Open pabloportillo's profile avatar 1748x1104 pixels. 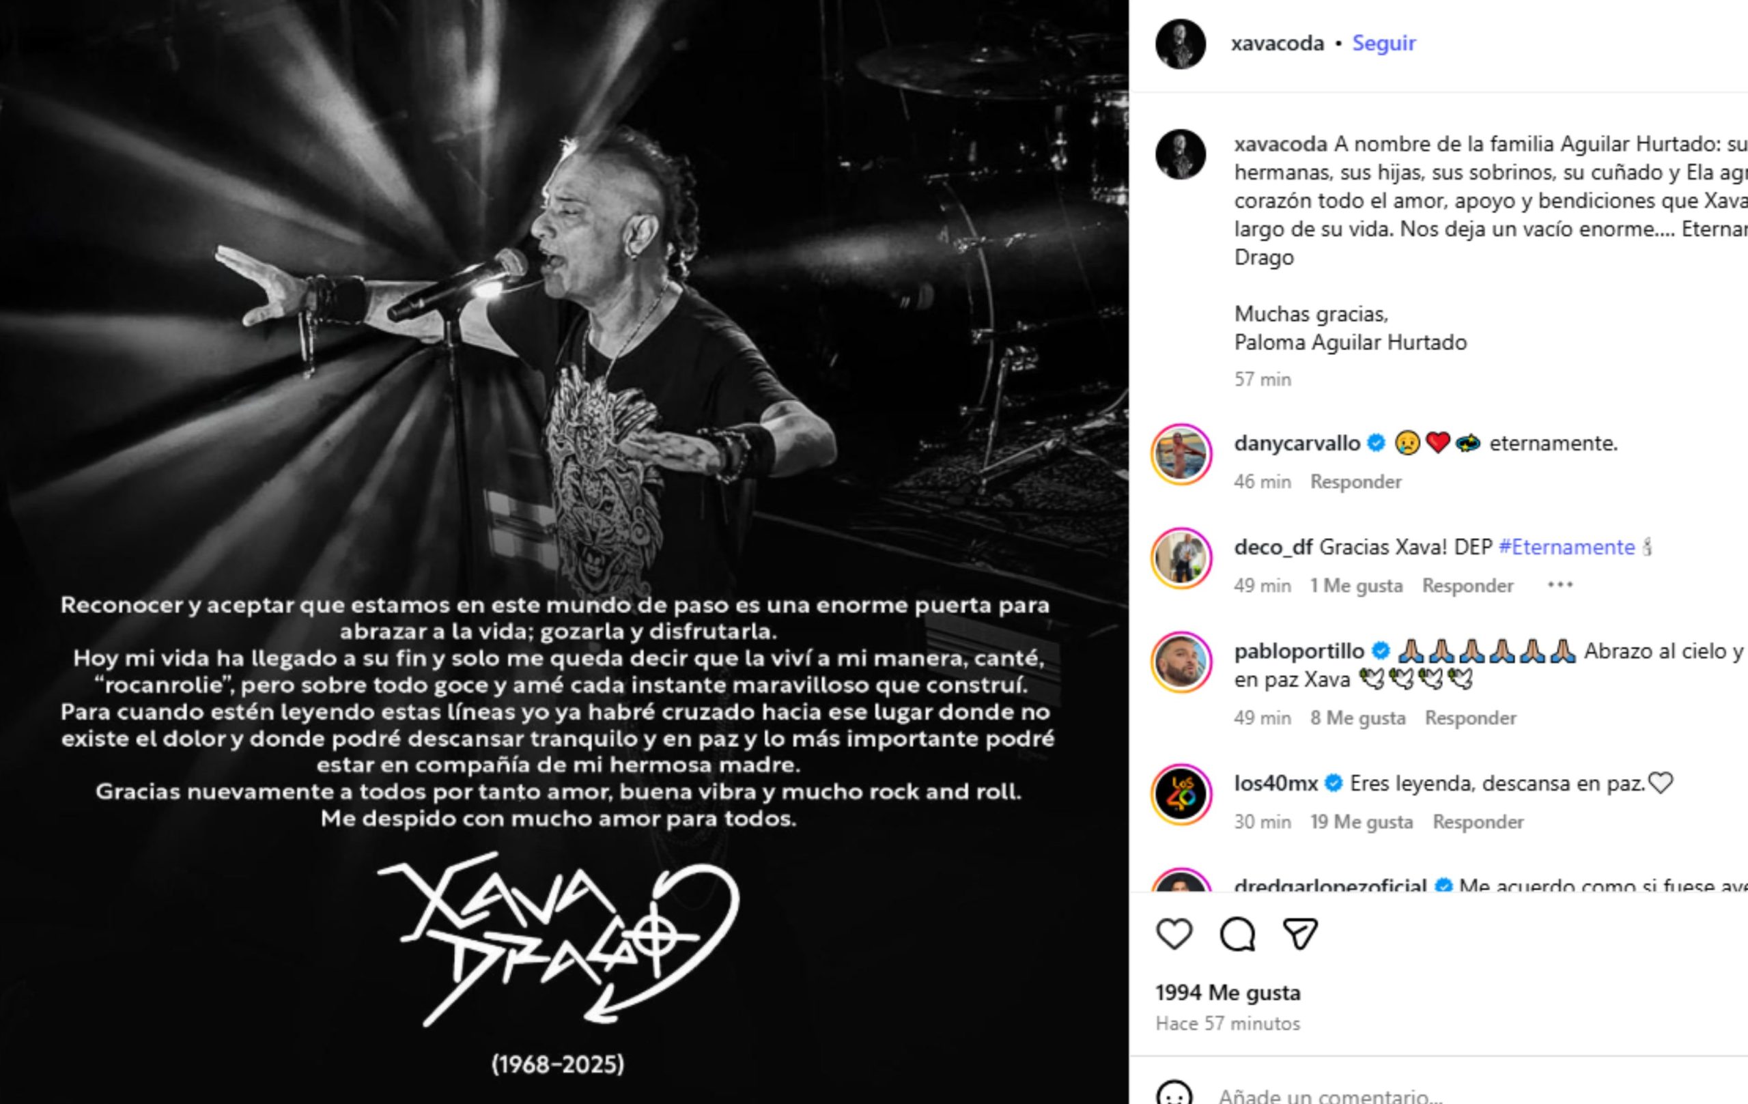[1181, 662]
